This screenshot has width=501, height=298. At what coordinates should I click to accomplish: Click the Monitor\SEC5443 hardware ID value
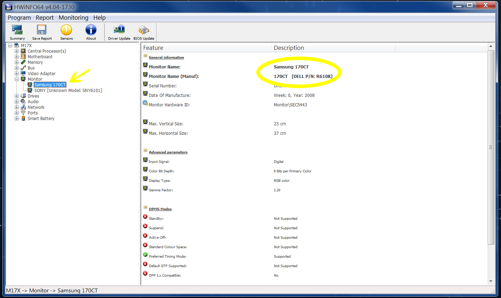coord(290,105)
